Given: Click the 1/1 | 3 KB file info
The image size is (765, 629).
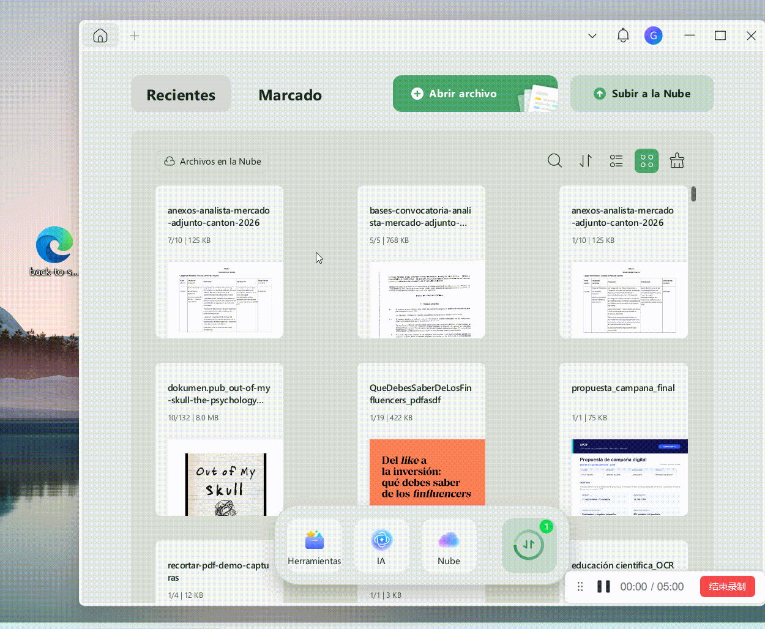Looking at the screenshot, I should point(386,595).
